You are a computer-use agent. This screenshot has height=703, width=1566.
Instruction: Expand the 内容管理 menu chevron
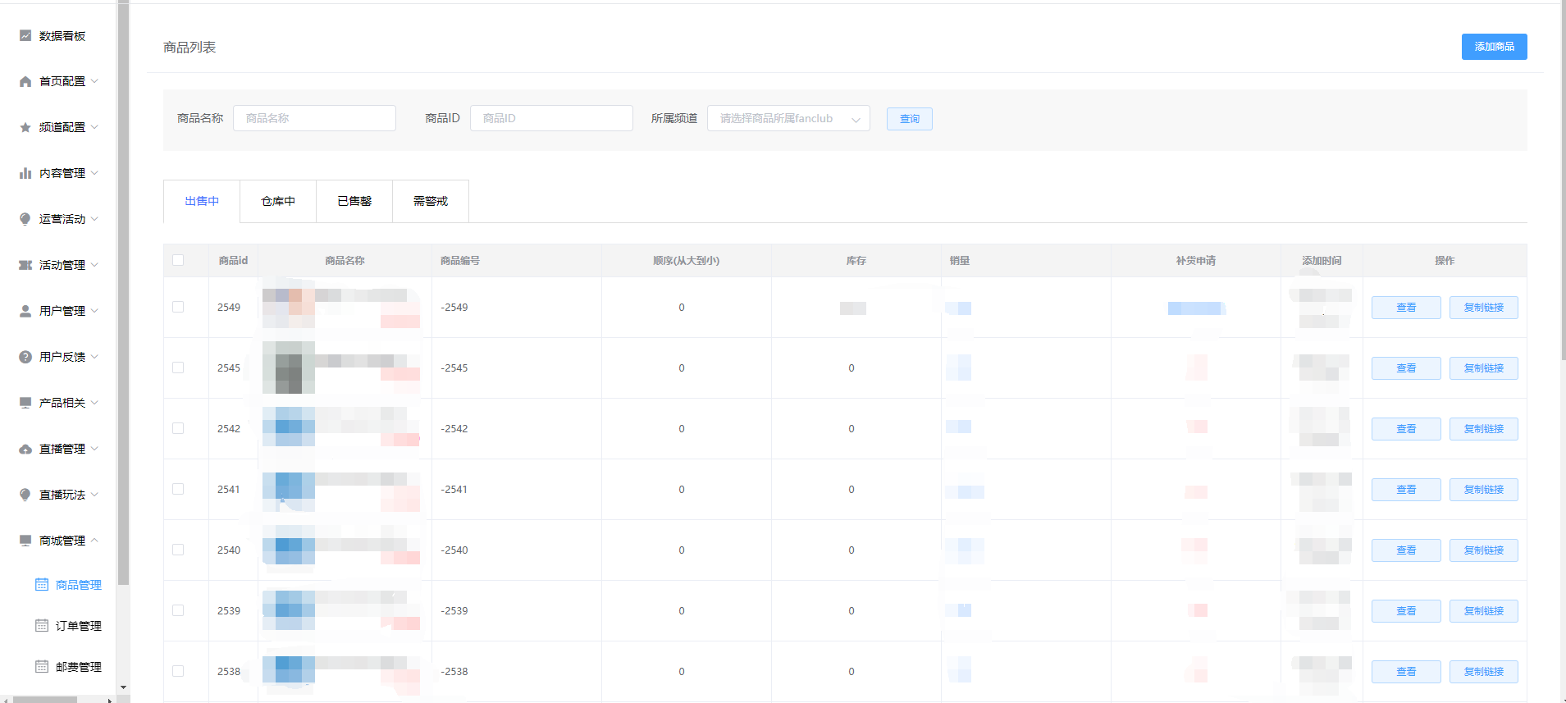pyautogui.click(x=94, y=173)
